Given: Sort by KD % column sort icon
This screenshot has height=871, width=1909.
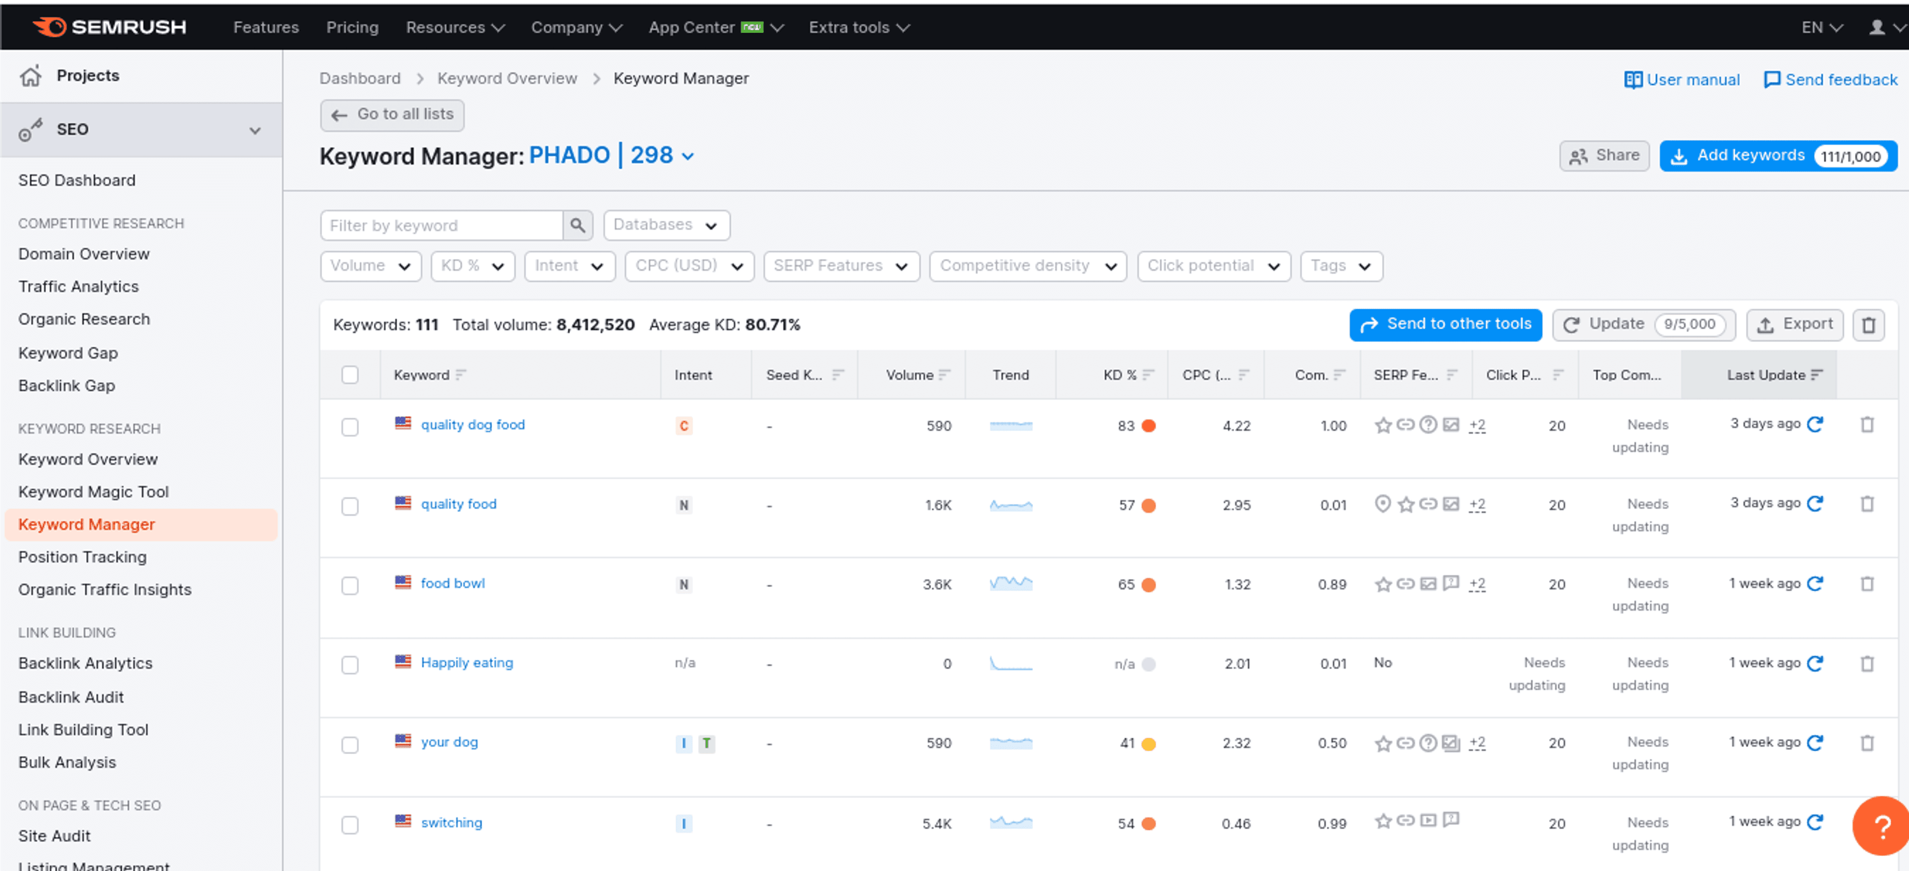Looking at the screenshot, I should tap(1148, 375).
